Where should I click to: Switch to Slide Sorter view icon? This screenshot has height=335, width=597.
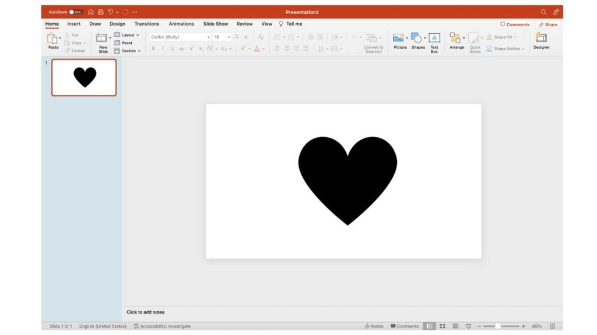coord(443,326)
